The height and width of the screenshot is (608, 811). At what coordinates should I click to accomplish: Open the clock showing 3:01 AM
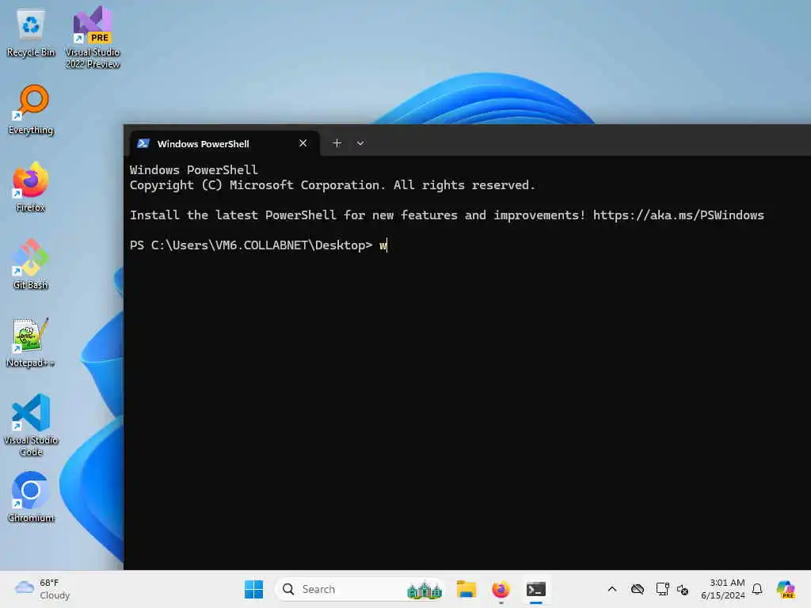pyautogui.click(x=723, y=589)
